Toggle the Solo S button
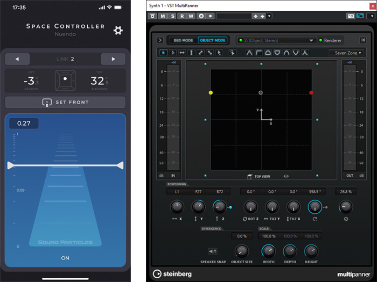Viewport: 377px width, 282px height. click(x=172, y=16)
